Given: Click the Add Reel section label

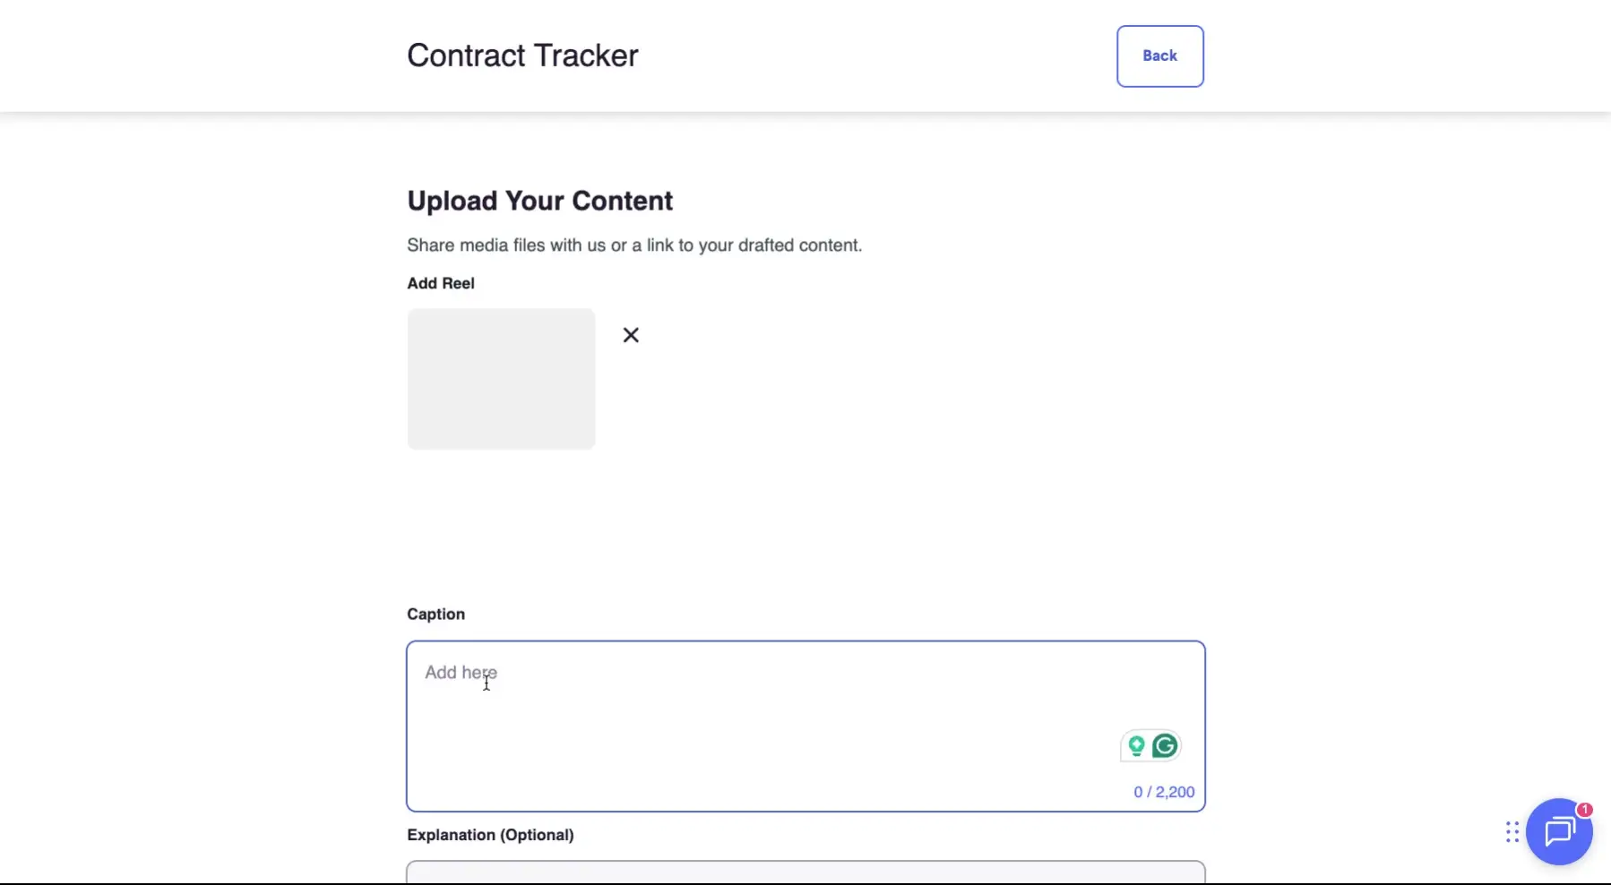Looking at the screenshot, I should point(440,283).
